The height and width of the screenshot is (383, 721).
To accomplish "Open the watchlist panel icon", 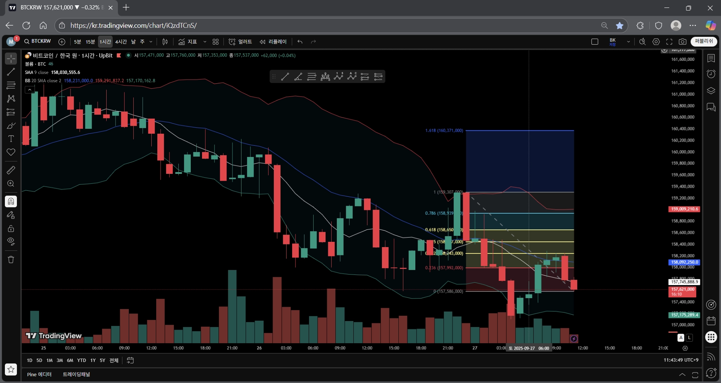I will (711, 58).
